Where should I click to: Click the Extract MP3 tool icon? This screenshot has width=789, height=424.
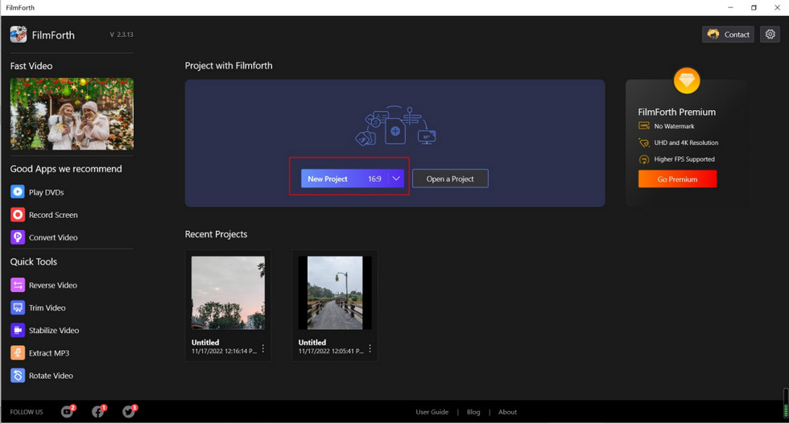pyautogui.click(x=18, y=353)
